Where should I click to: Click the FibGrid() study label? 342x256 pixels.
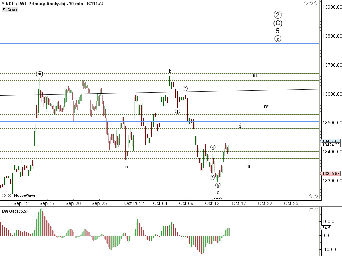(x=10, y=10)
